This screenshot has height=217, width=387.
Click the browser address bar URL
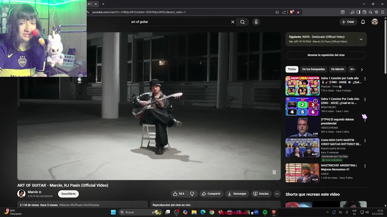(x=139, y=12)
